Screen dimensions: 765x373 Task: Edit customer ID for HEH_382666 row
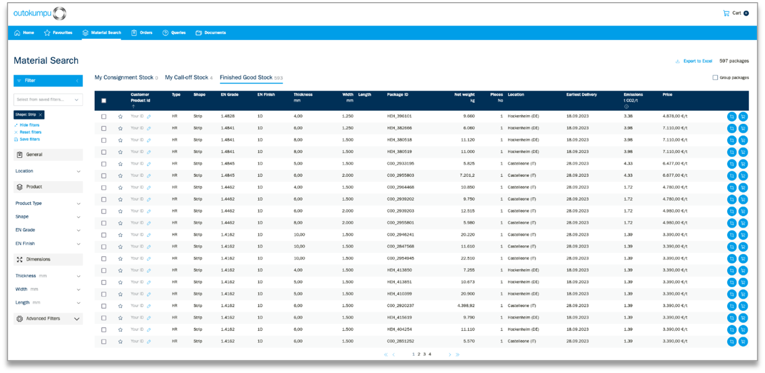149,128
